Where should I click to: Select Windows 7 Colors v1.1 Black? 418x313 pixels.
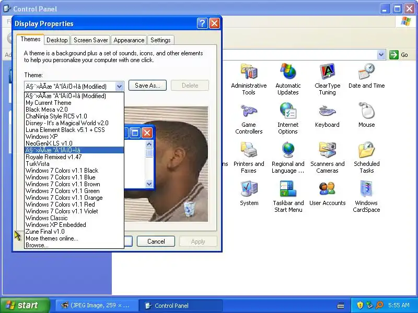point(74,171)
